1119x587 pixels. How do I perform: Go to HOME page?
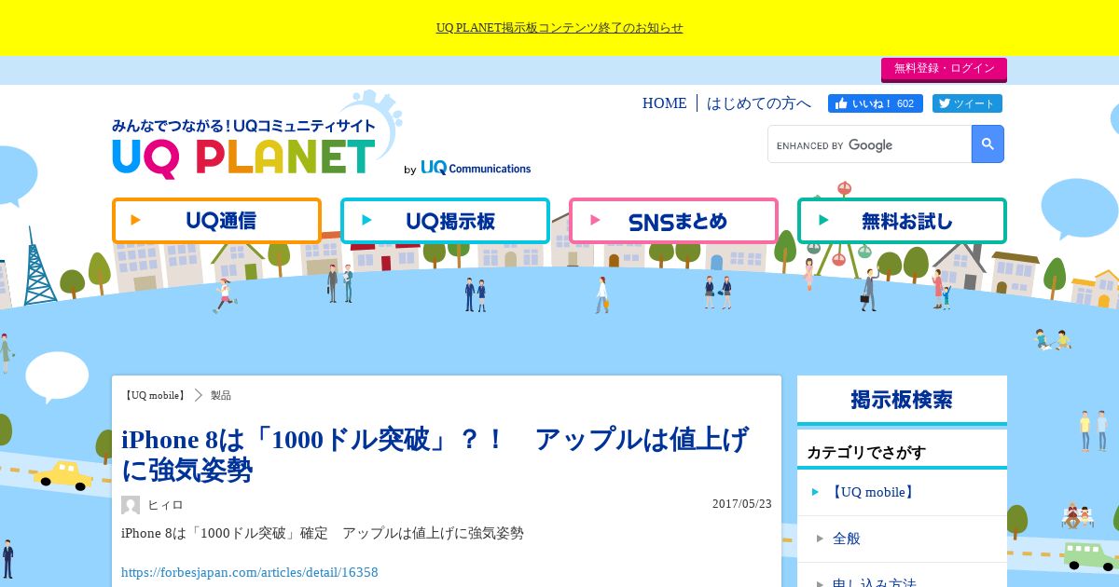click(664, 103)
